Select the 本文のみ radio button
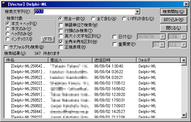 (x=8, y=29)
